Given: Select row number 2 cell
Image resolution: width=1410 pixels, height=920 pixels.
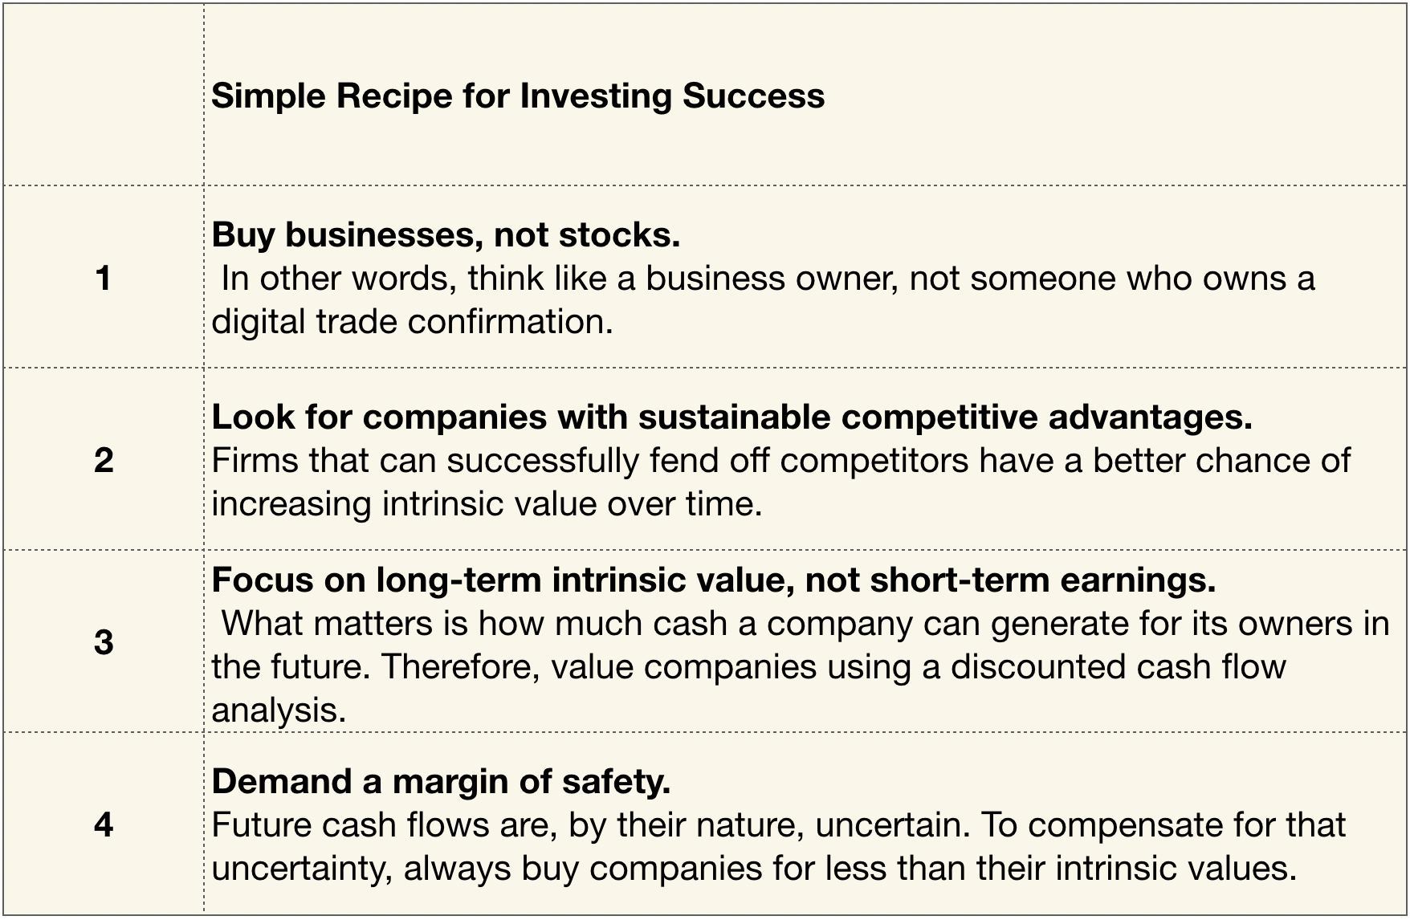Looking at the screenshot, I should point(104,461).
